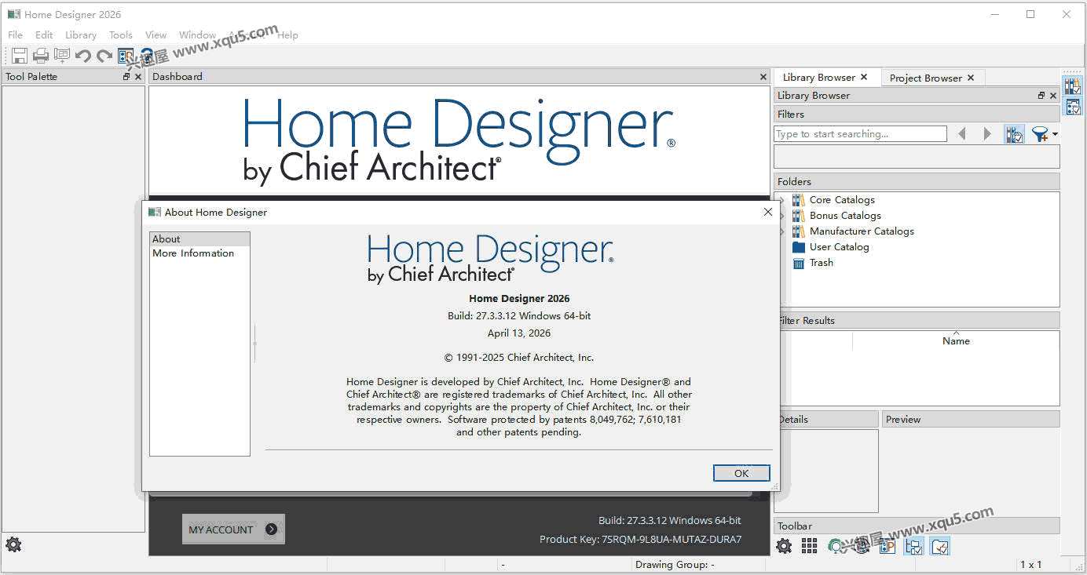The image size is (1087, 575).
Task: Open the Window menu
Action: coord(197,35)
